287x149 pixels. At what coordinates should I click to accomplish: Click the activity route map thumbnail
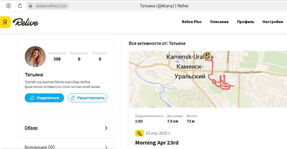click(x=208, y=79)
